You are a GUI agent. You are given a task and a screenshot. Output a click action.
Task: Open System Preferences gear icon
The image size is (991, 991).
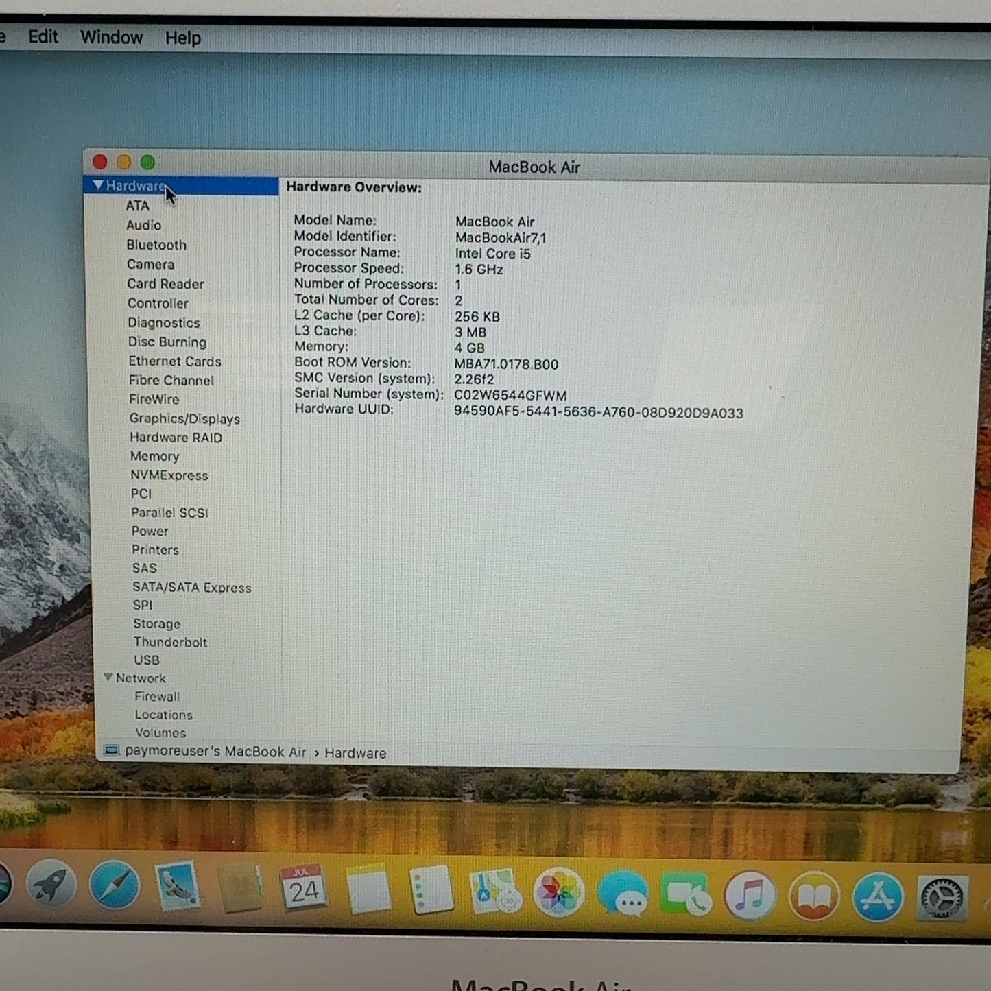[x=942, y=898]
